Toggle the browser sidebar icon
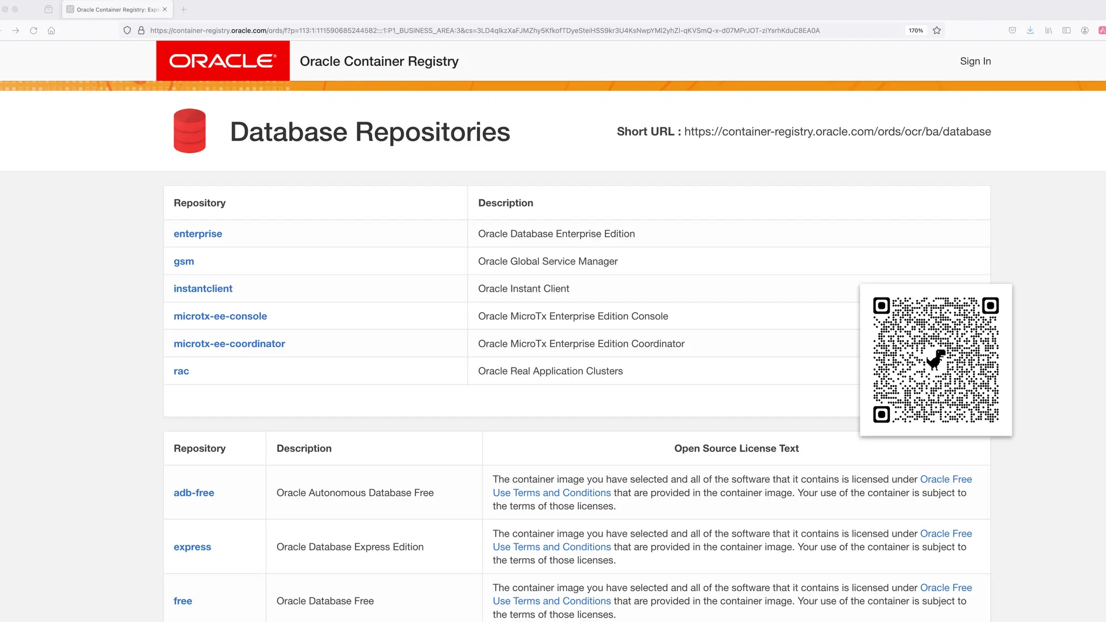The image size is (1106, 622). (x=1067, y=31)
